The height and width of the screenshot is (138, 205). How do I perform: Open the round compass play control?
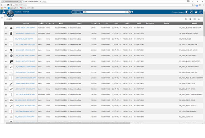coord(10,13)
